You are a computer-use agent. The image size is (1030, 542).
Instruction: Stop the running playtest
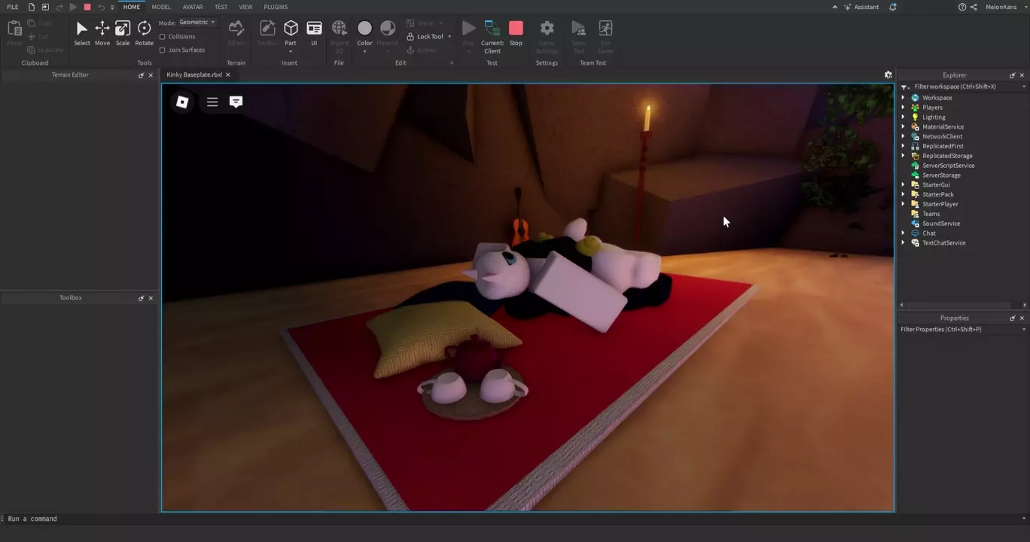(x=516, y=32)
